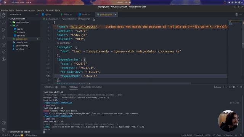This screenshot has width=244, height=137.
Task: Close the terminal panel
Action: click(x=241, y=87)
